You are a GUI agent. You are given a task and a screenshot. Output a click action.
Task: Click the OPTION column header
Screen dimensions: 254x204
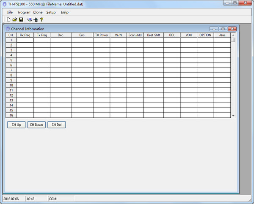(x=205, y=35)
